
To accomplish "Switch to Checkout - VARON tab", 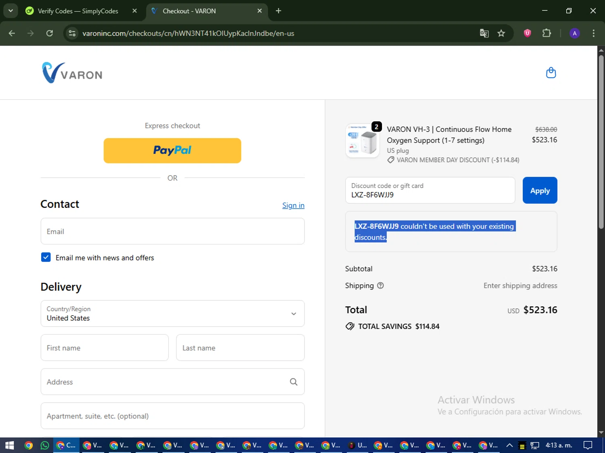I will pyautogui.click(x=189, y=11).
